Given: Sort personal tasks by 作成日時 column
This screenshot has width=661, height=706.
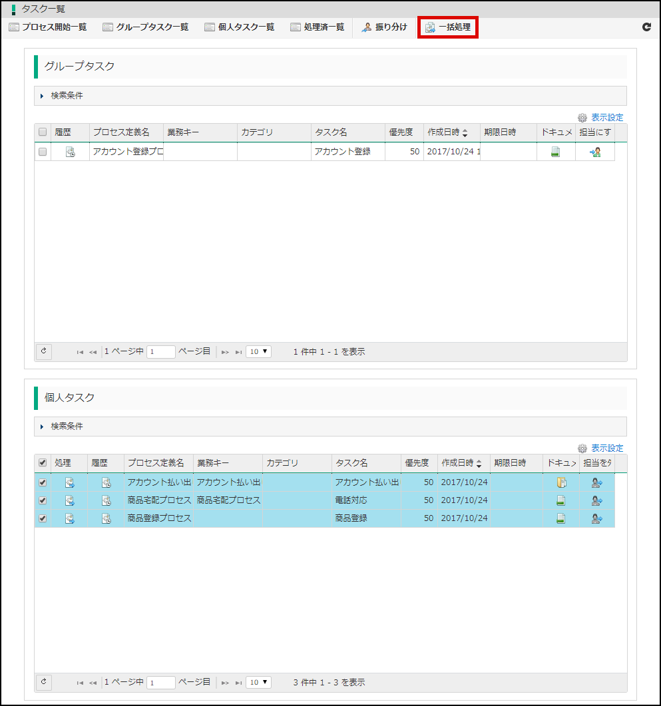Looking at the screenshot, I should tap(464, 462).
